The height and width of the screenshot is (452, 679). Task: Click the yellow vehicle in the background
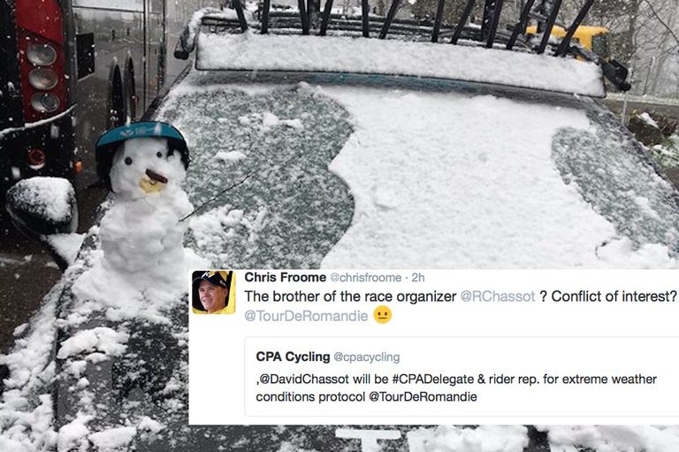click(570, 38)
